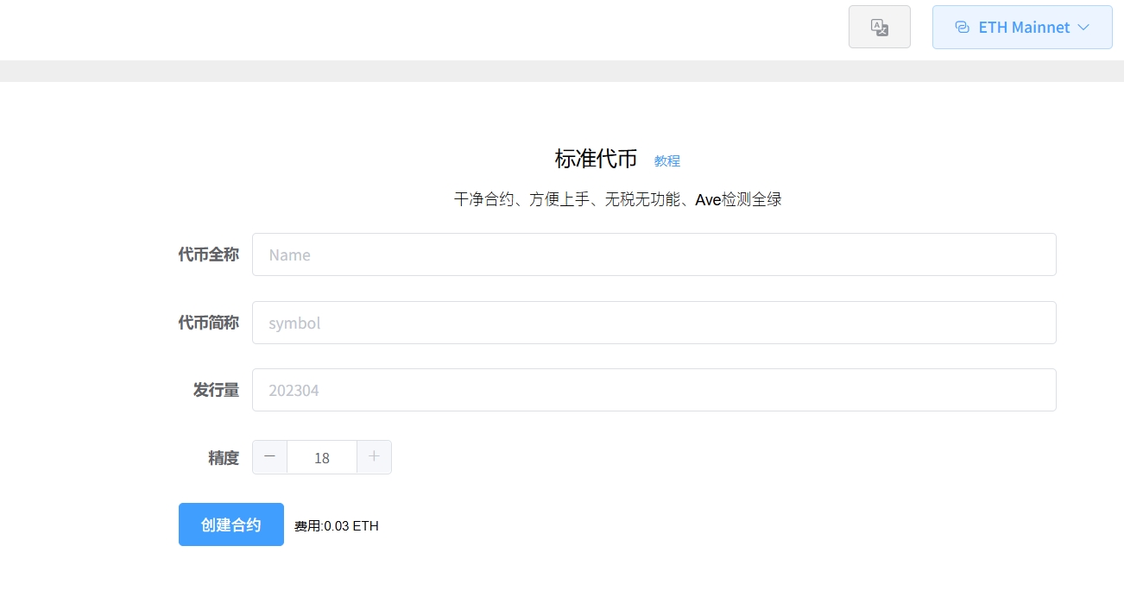Click the precision value field showing 18

coord(322,457)
